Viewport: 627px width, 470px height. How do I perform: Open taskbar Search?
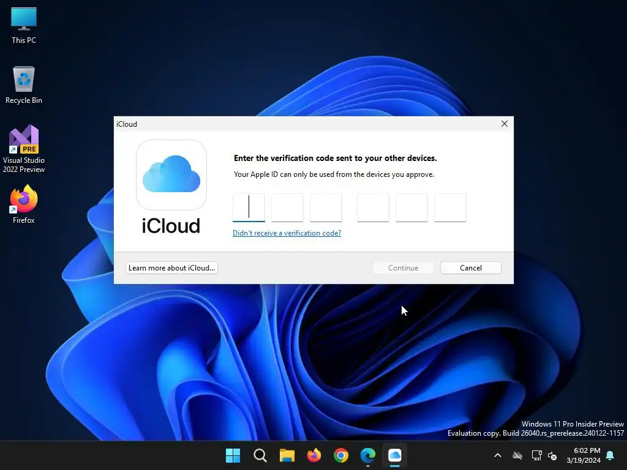coord(260,455)
